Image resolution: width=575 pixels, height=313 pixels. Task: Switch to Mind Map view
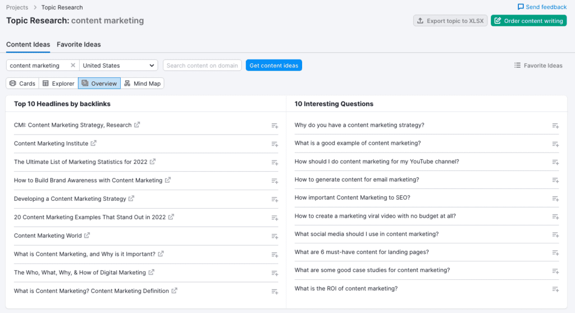[x=143, y=84]
